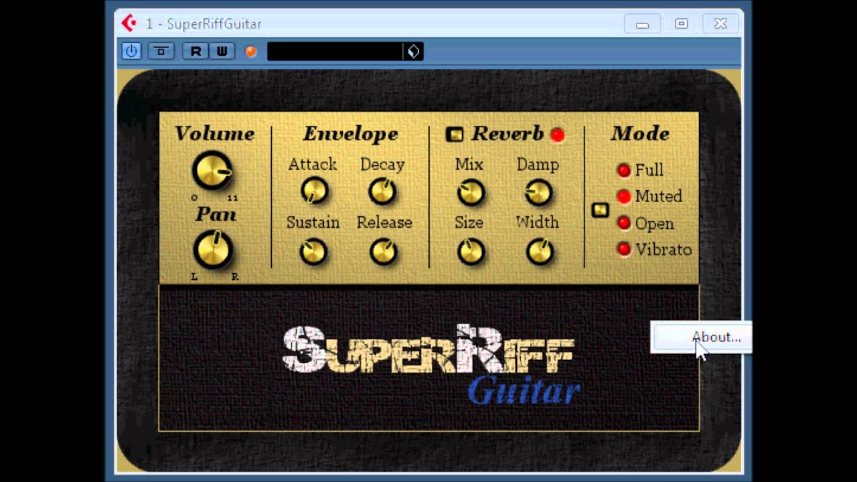Click the Cubase logo in title bar

click(128, 23)
